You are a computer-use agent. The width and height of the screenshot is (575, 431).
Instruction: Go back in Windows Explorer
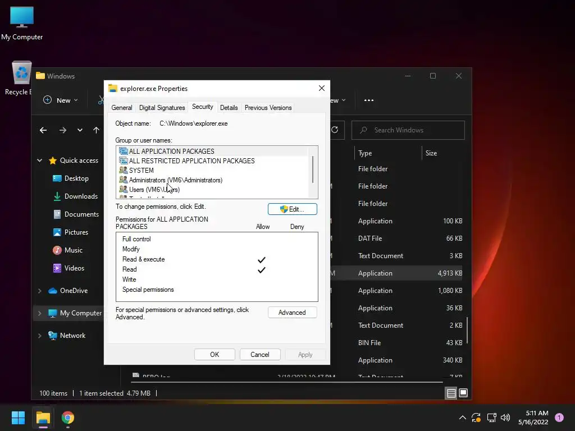43,130
